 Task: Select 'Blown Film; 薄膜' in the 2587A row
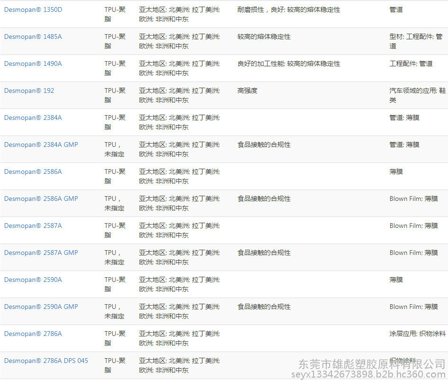(x=414, y=226)
